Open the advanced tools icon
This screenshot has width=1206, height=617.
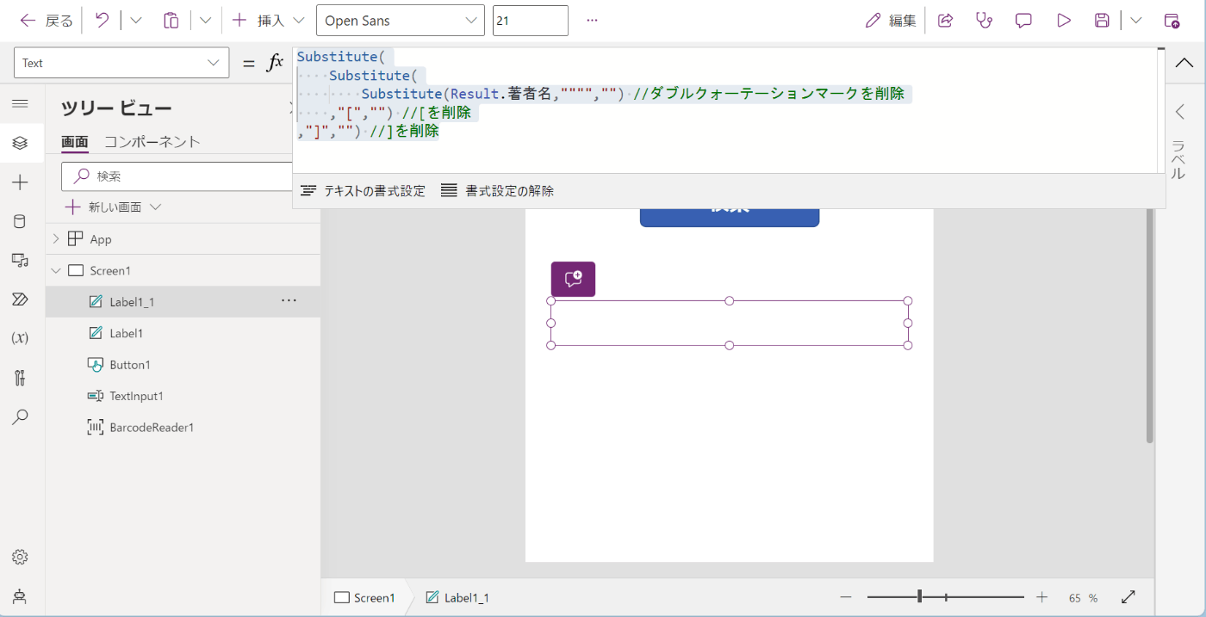[20, 377]
